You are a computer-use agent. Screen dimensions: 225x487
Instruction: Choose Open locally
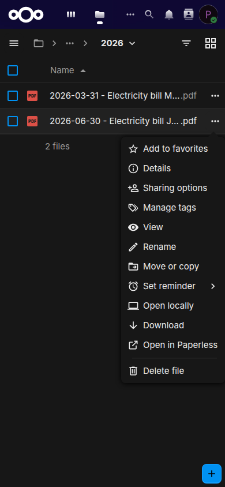pyautogui.click(x=173, y=306)
